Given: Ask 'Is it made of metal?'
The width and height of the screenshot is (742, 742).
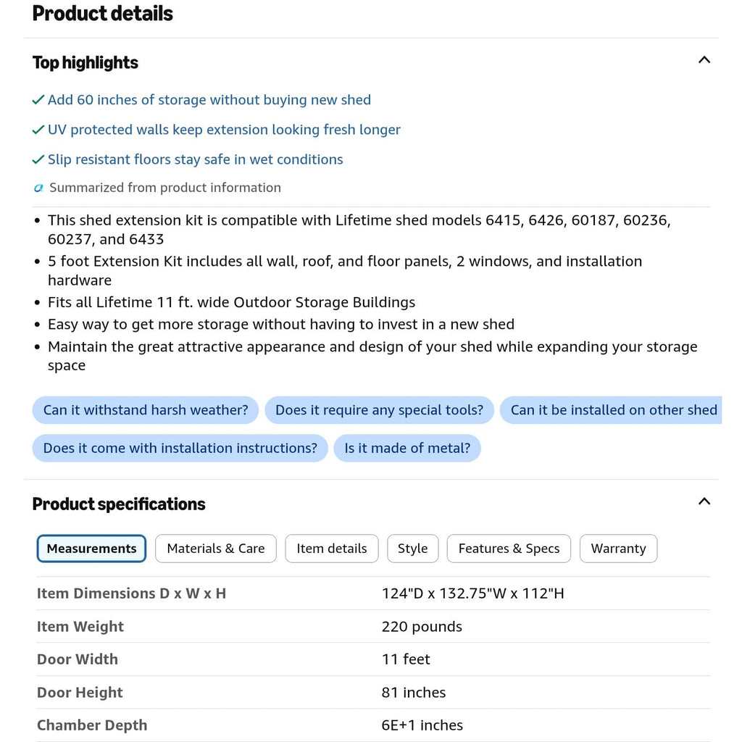Looking at the screenshot, I should pos(407,448).
